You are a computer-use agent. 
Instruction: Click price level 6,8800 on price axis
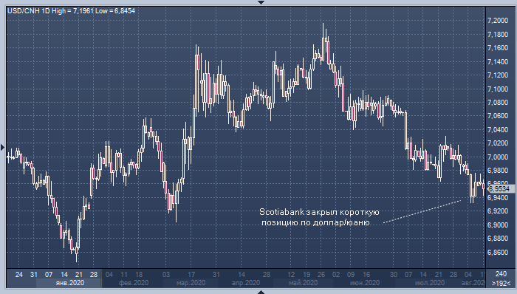coord(498,239)
